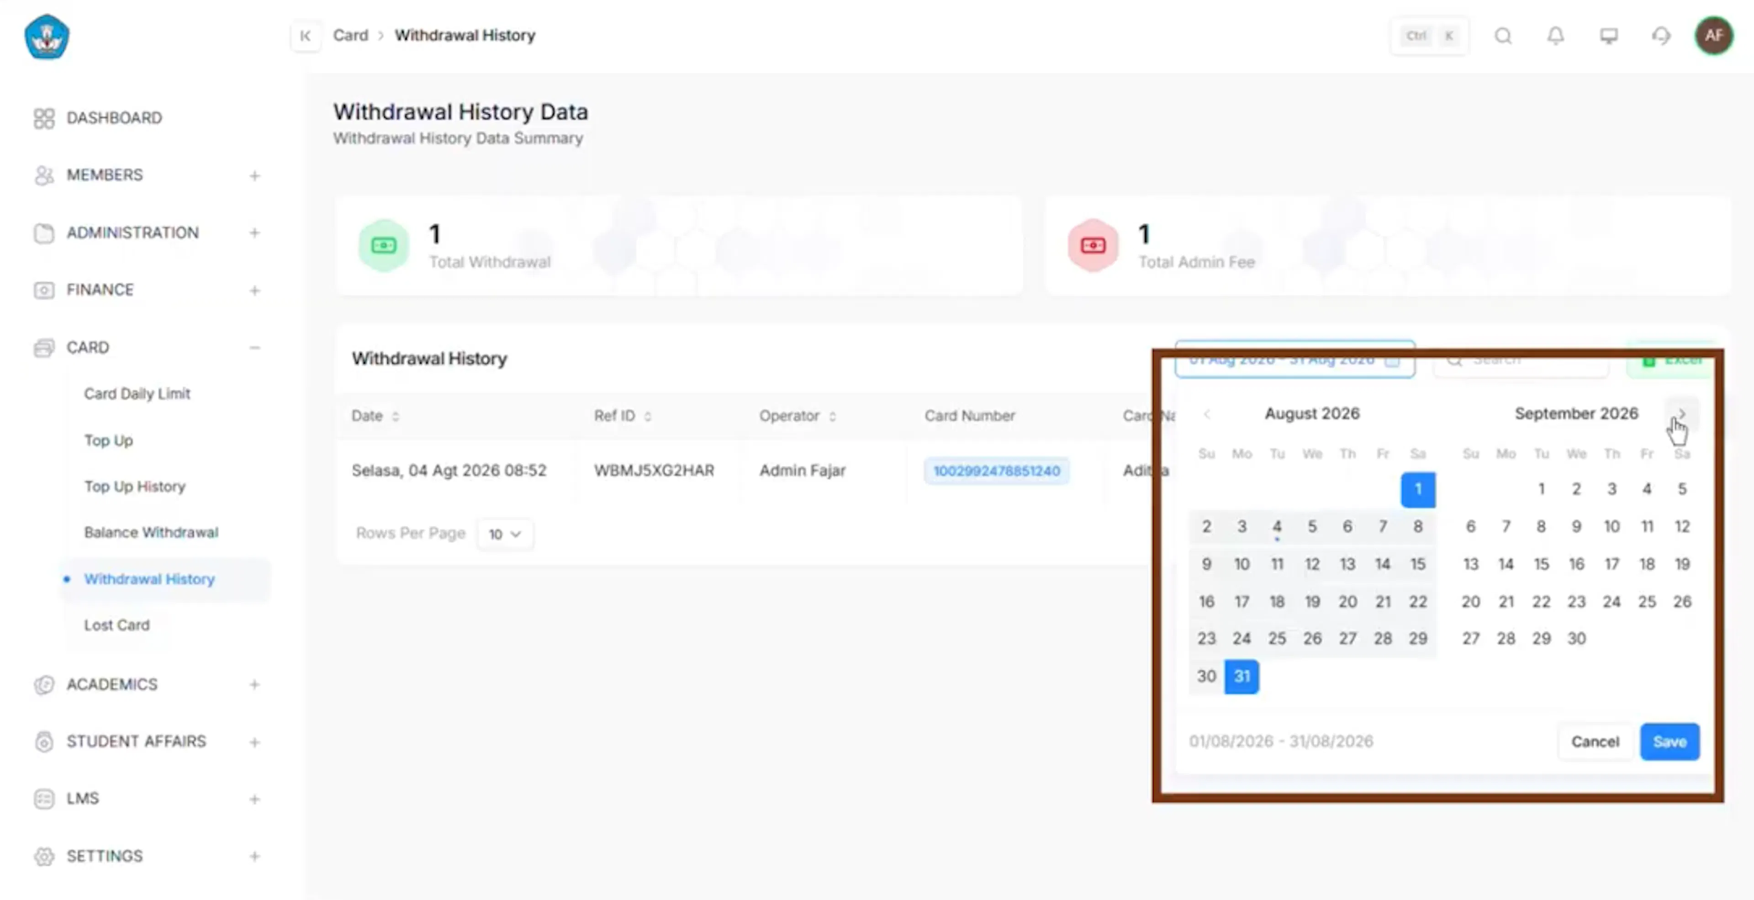
Task: Expand the Administration menu
Action: 255,233
